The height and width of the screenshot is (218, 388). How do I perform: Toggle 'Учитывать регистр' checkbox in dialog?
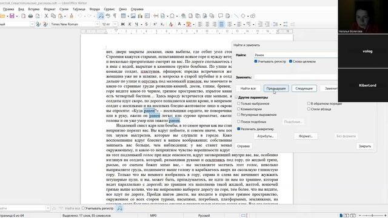tap(256, 61)
